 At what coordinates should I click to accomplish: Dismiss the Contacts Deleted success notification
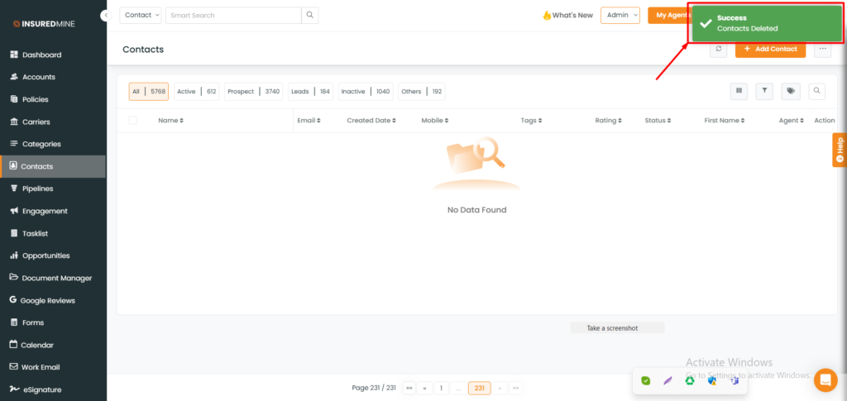point(765,23)
